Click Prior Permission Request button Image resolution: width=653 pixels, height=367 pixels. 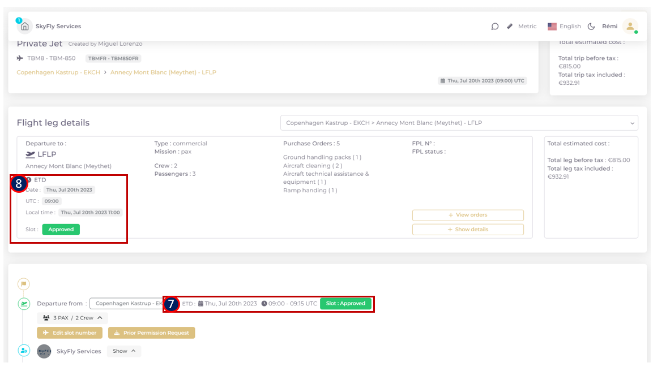point(152,333)
